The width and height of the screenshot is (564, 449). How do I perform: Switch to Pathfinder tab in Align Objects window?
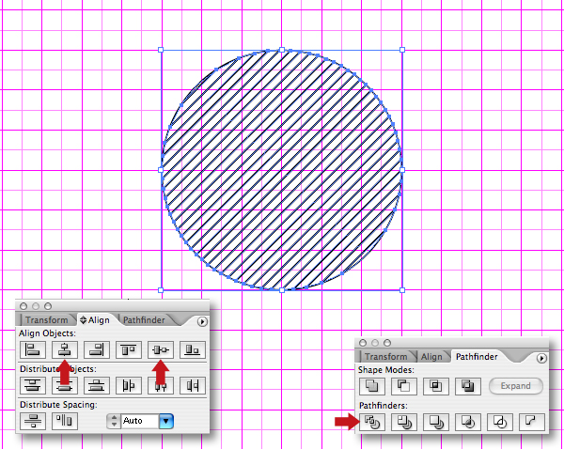pos(144,320)
